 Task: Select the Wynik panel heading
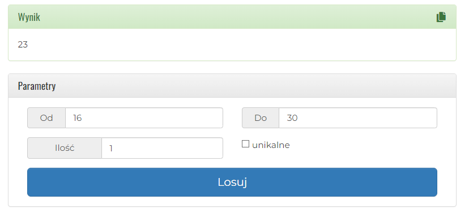pyautogui.click(x=29, y=17)
